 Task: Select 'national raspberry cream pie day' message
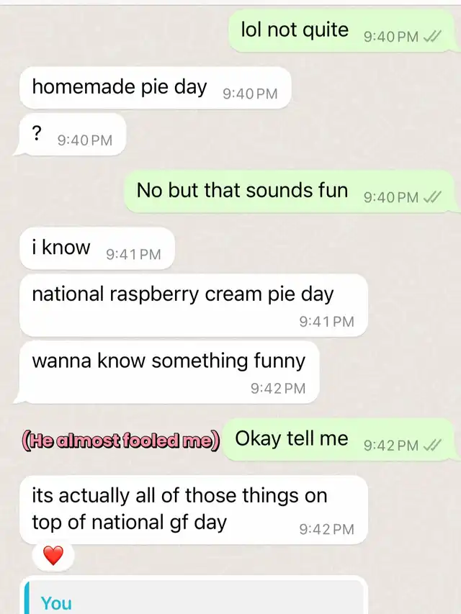pyautogui.click(x=194, y=305)
